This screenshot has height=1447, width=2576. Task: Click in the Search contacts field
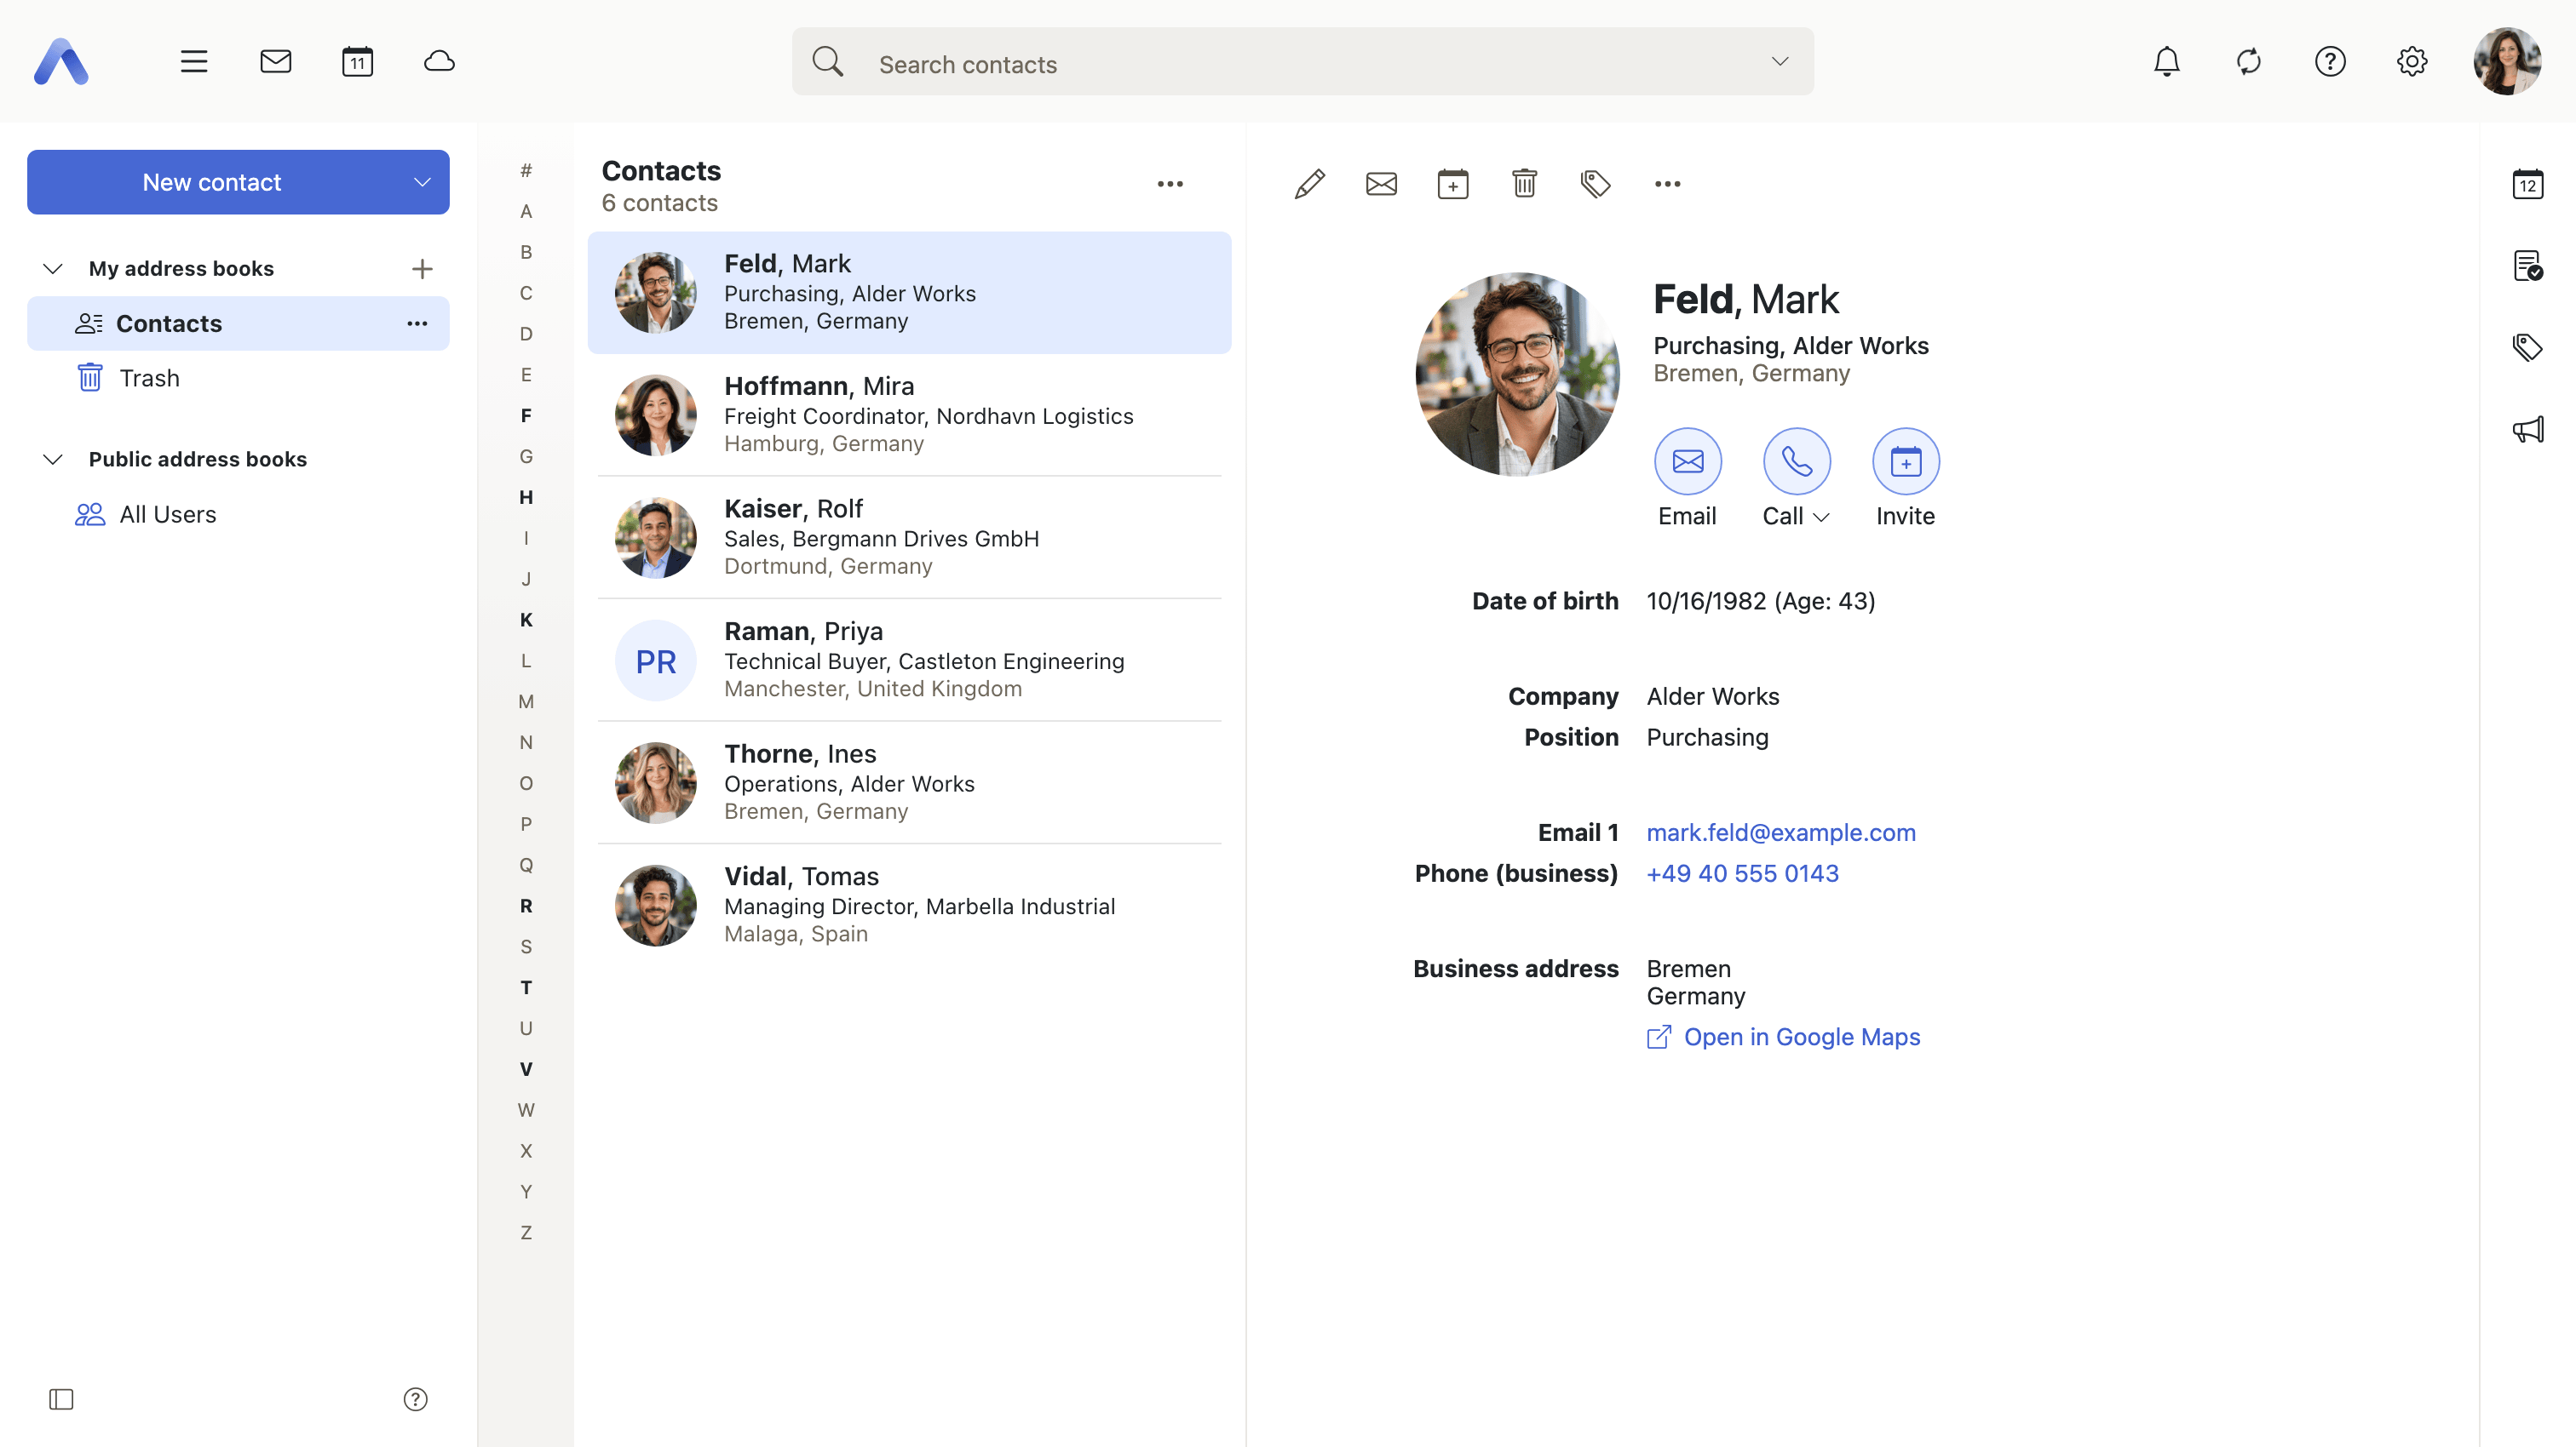1302,63
